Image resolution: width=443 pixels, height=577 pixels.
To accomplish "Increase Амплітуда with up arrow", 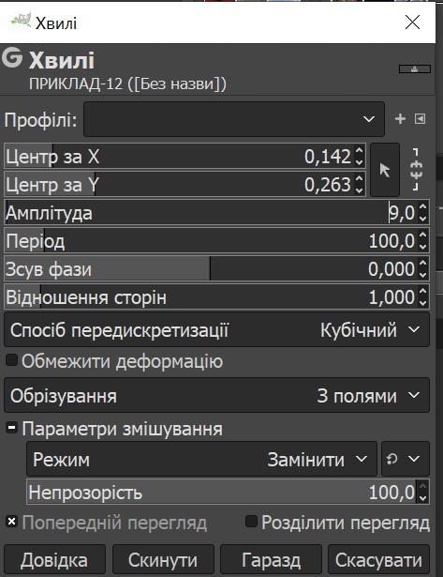I will pos(423,207).
